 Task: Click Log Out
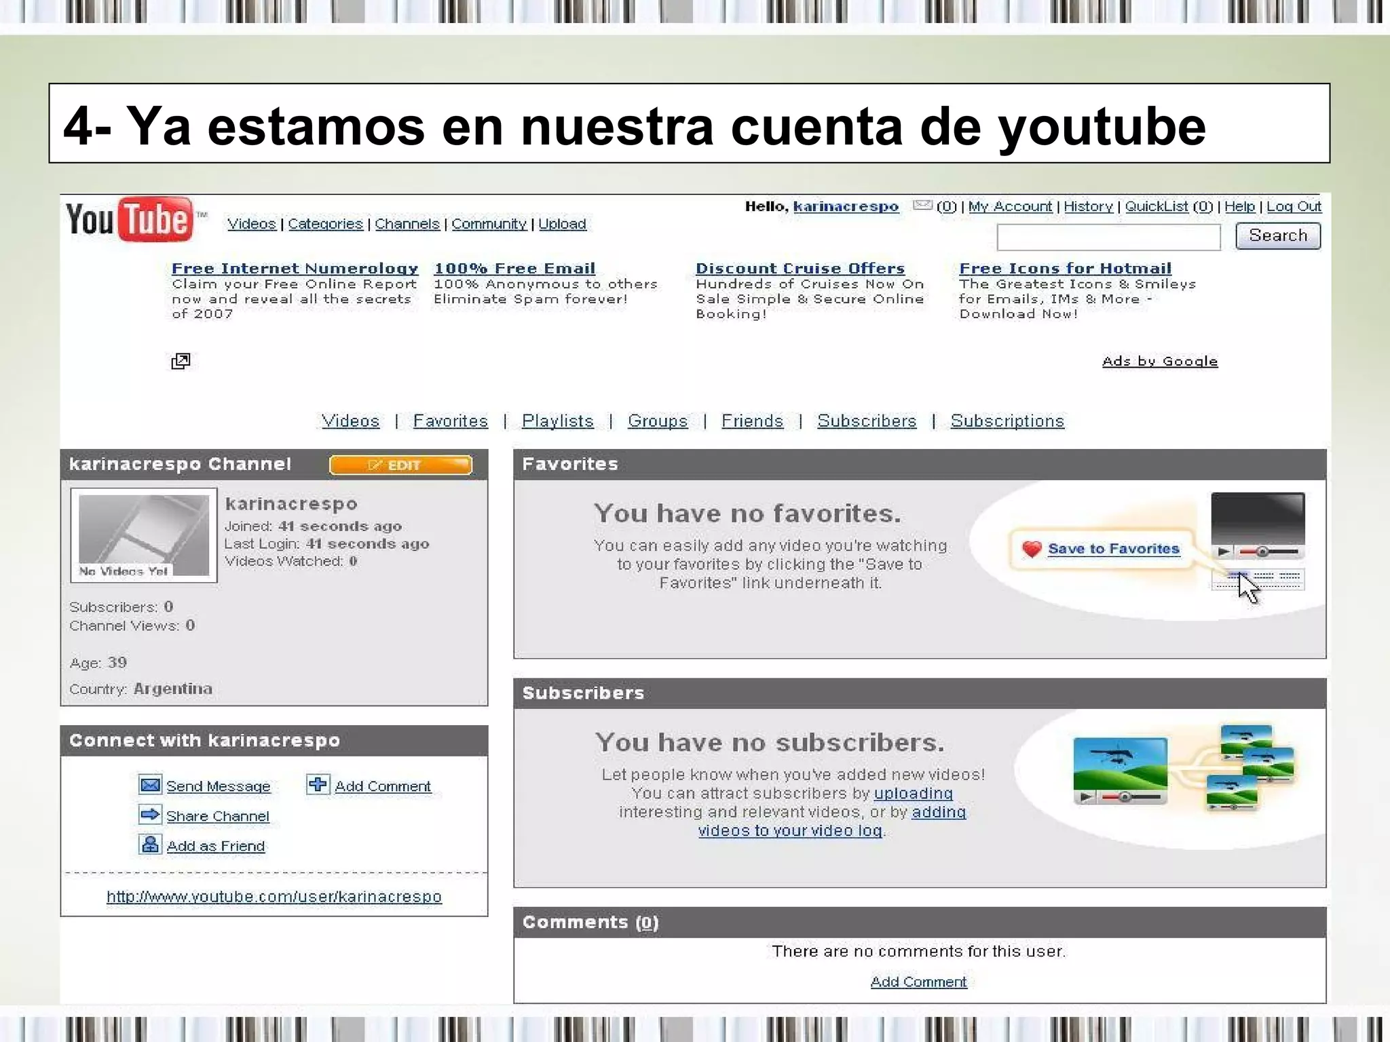(1294, 206)
